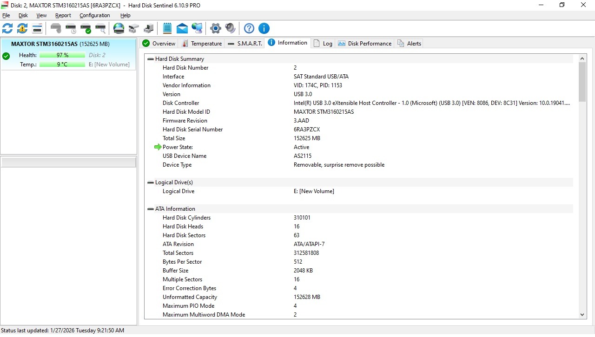Click the blue envelope email icon

[x=182, y=29]
